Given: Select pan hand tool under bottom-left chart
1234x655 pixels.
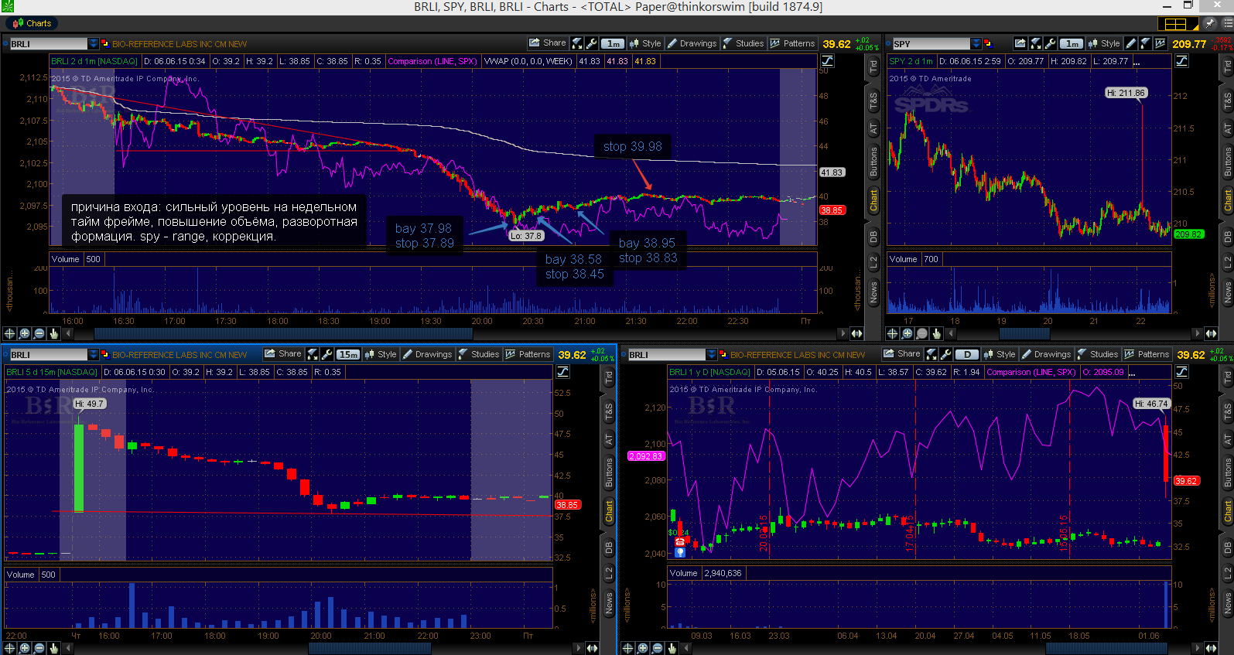Looking at the screenshot, I should point(53,648).
